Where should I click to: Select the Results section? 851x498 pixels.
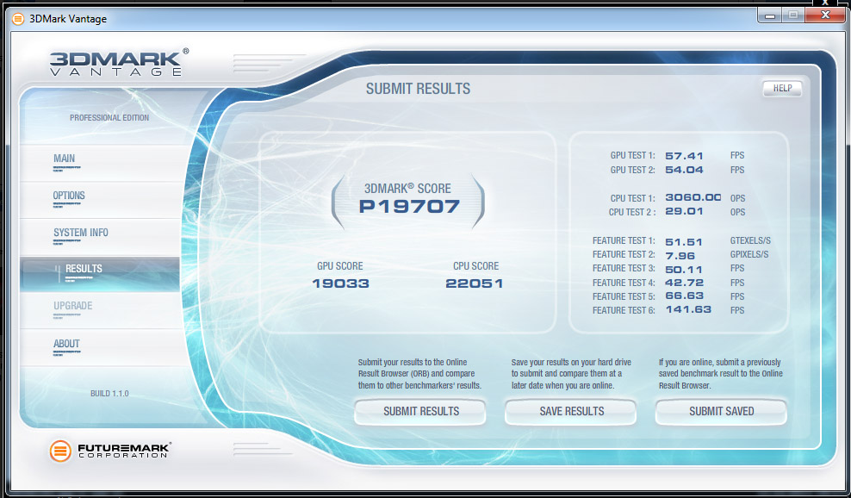tap(99, 274)
